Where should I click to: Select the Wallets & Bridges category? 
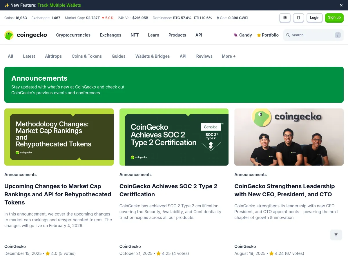tap(153, 56)
